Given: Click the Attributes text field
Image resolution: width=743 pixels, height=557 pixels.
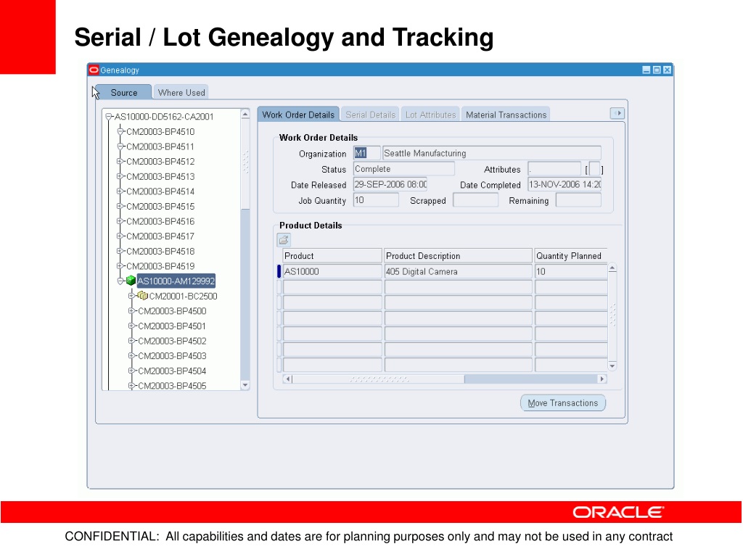Looking at the screenshot, I should 554,169.
